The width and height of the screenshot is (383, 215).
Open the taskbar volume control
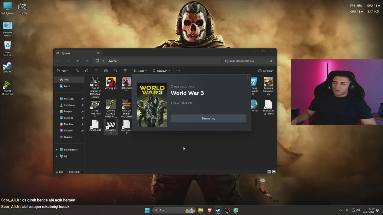[358, 210]
